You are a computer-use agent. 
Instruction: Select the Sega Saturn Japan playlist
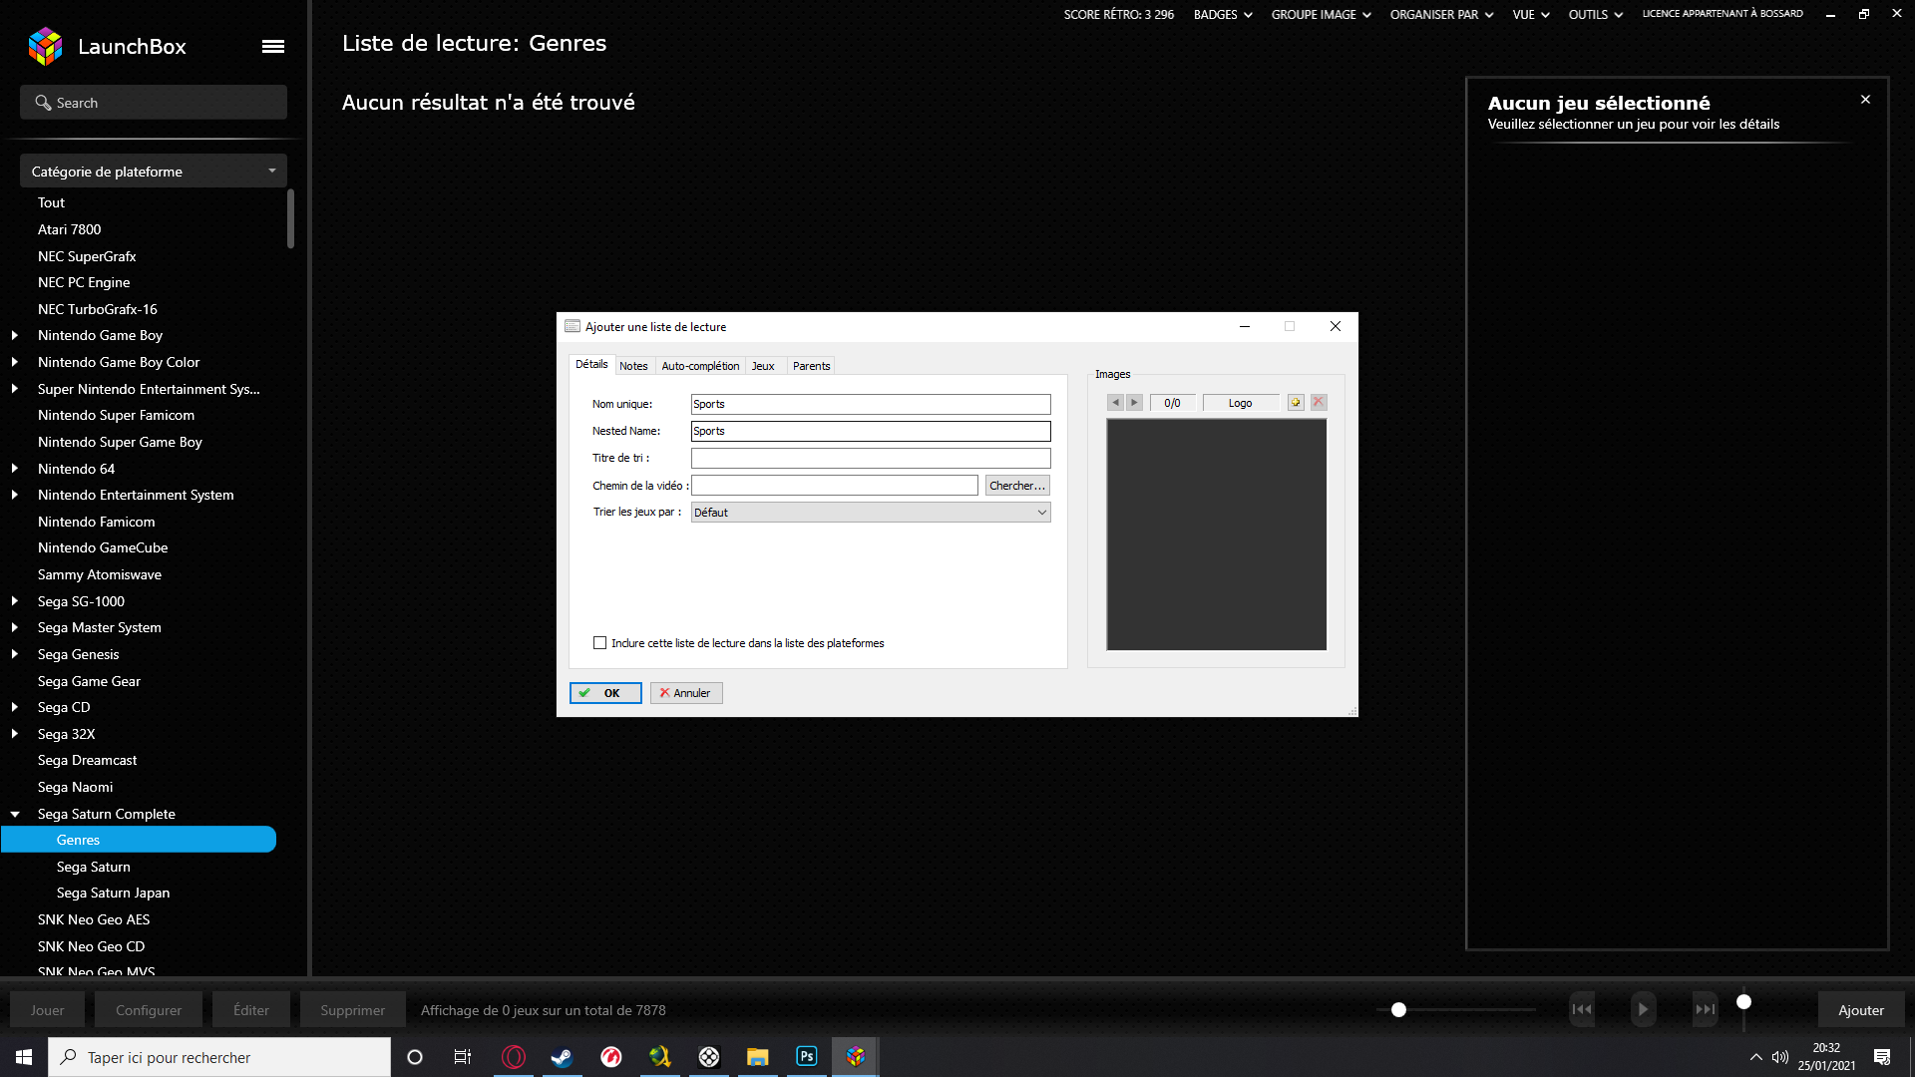113,893
